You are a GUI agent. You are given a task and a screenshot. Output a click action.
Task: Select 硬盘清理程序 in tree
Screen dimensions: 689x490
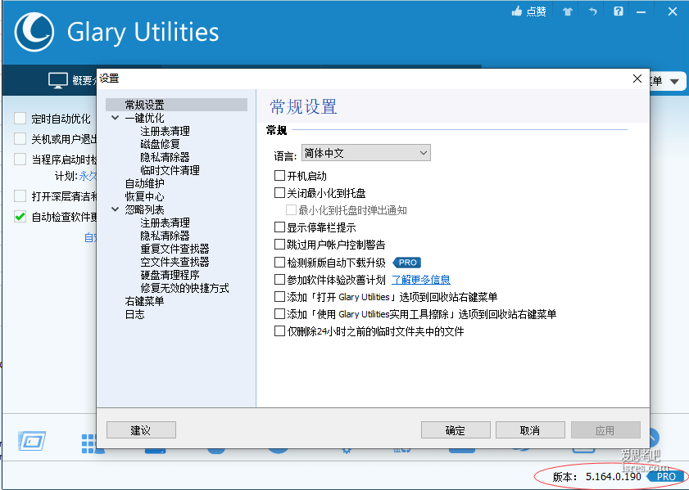170,275
